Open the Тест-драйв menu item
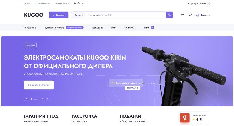Screen dimensions: 234x126 coord(97,28)
